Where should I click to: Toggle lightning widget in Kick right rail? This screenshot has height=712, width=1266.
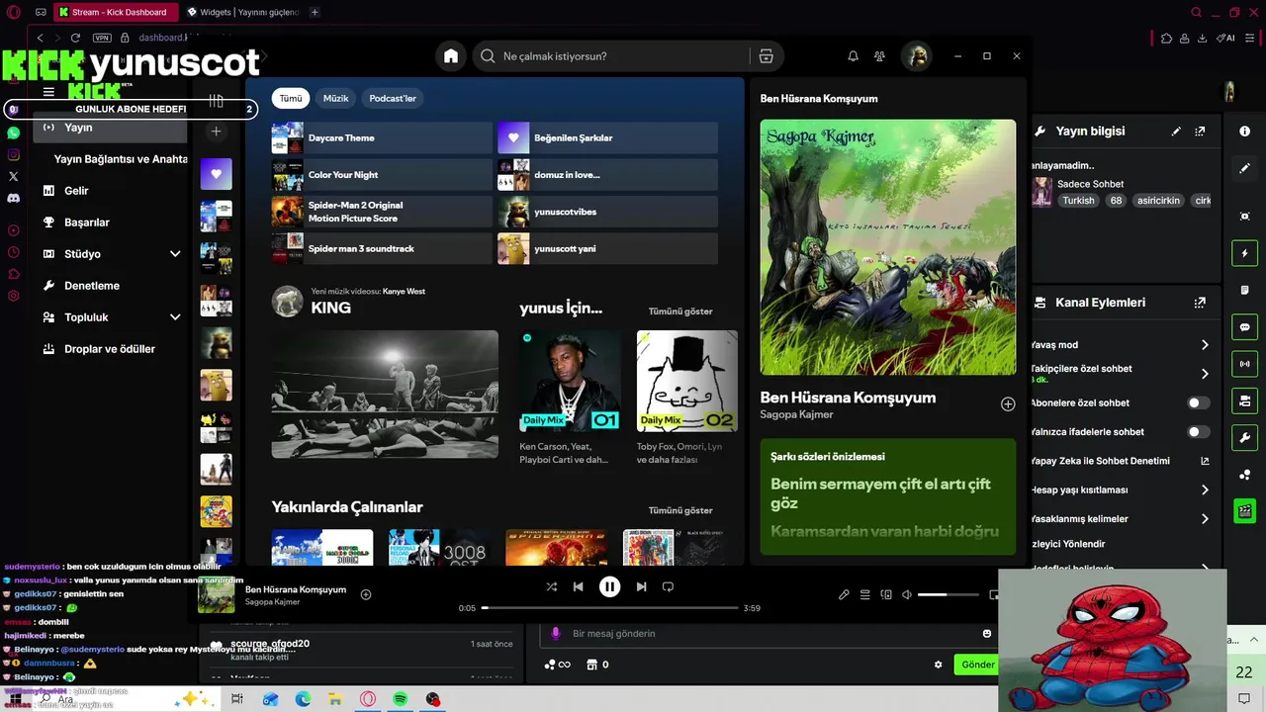coord(1245,253)
